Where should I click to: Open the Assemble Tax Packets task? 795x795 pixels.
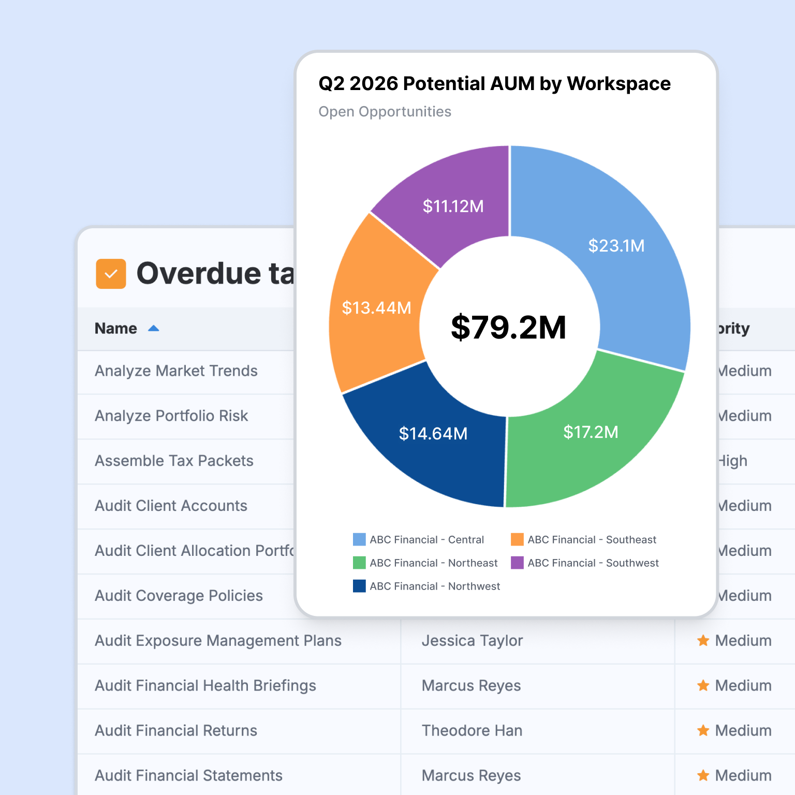[174, 461]
